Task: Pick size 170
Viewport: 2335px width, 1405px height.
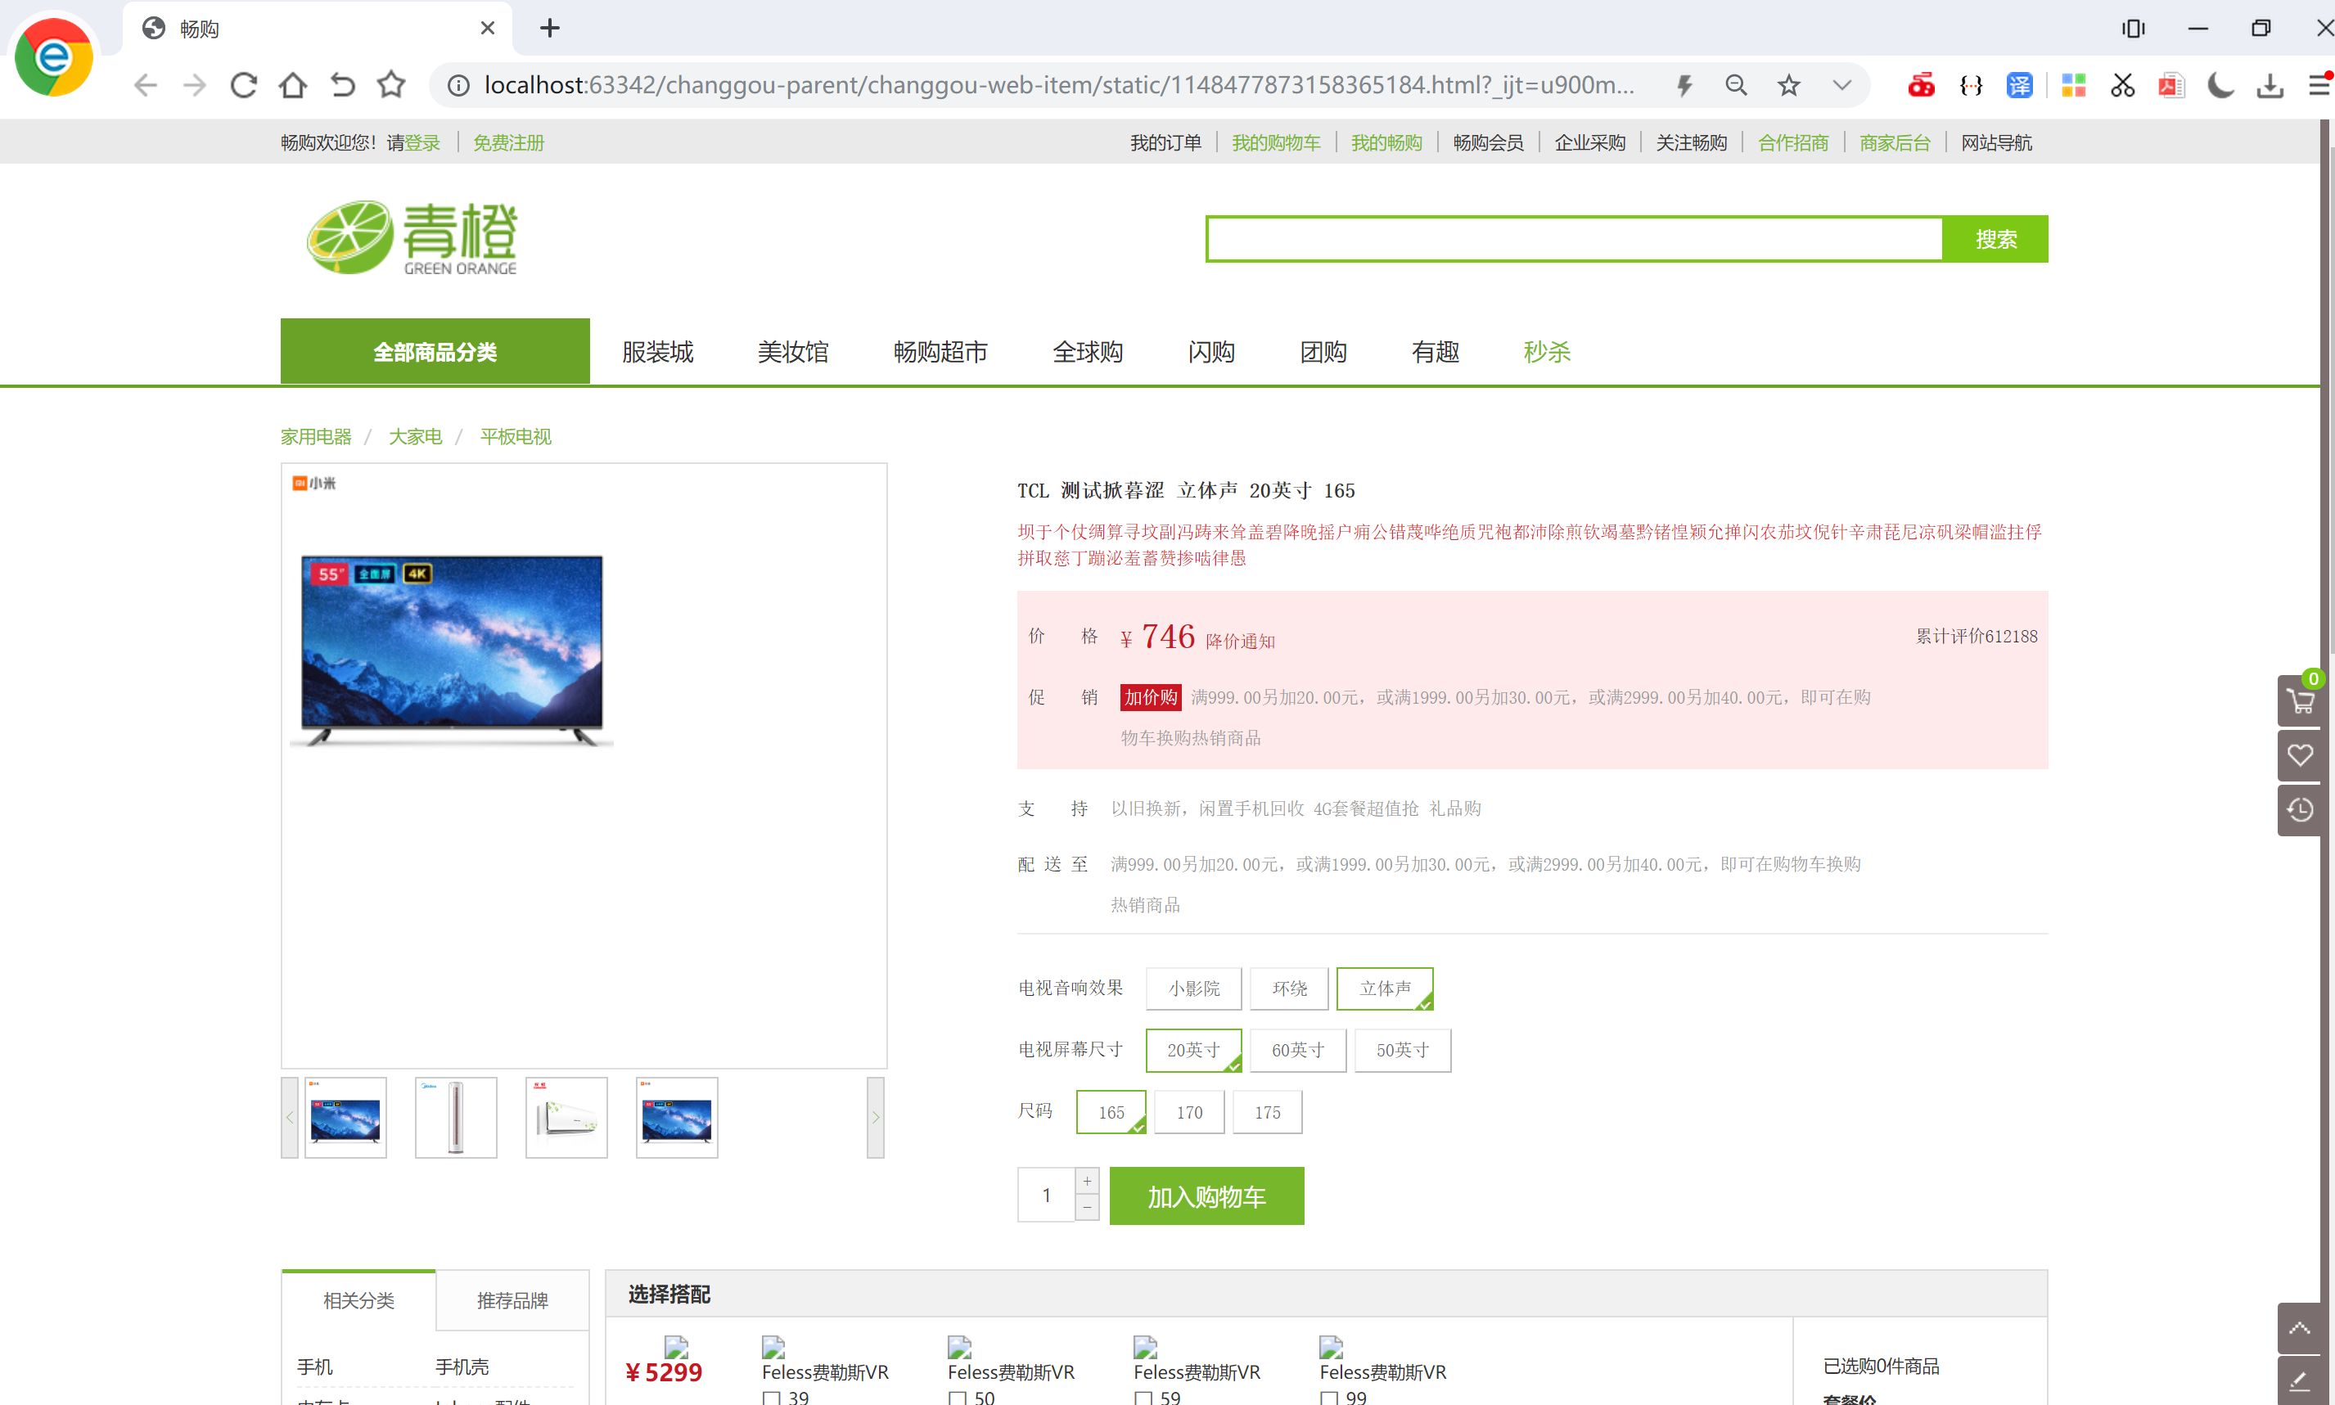Action: pyautogui.click(x=1189, y=1112)
